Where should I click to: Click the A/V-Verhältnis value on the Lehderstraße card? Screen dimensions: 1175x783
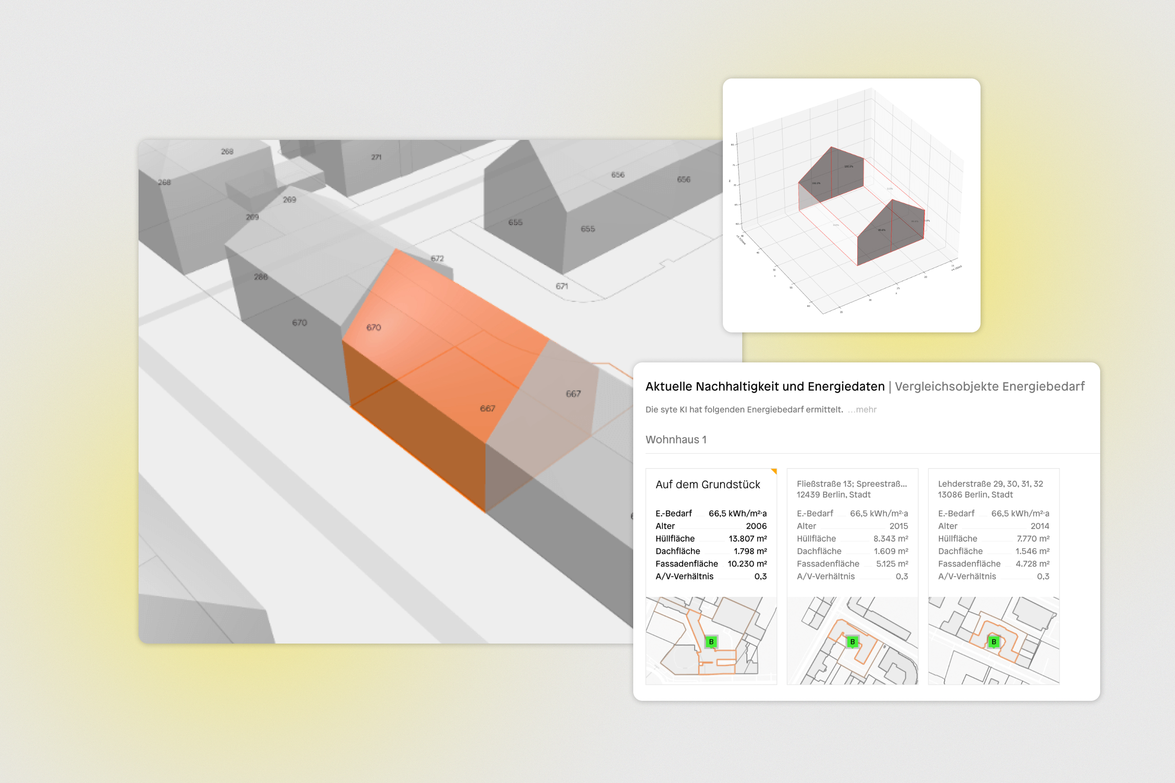1045,576
